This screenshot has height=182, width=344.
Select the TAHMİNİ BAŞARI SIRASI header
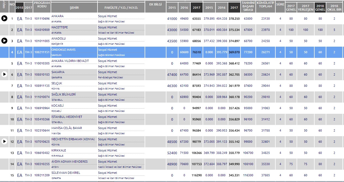(x=248, y=7)
